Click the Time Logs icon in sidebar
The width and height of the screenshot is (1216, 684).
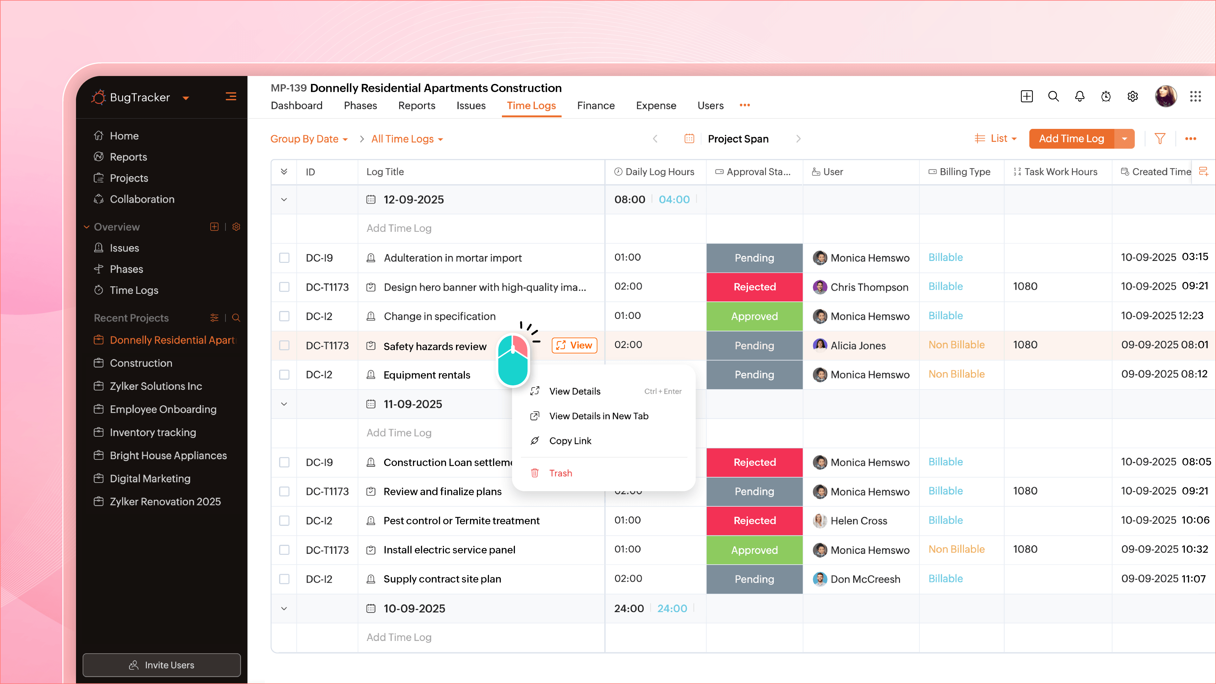[99, 290]
